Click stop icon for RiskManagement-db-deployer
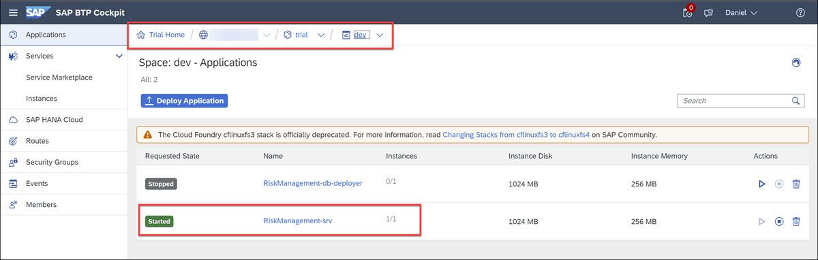Image resolution: width=818 pixels, height=260 pixels. pos(779,184)
